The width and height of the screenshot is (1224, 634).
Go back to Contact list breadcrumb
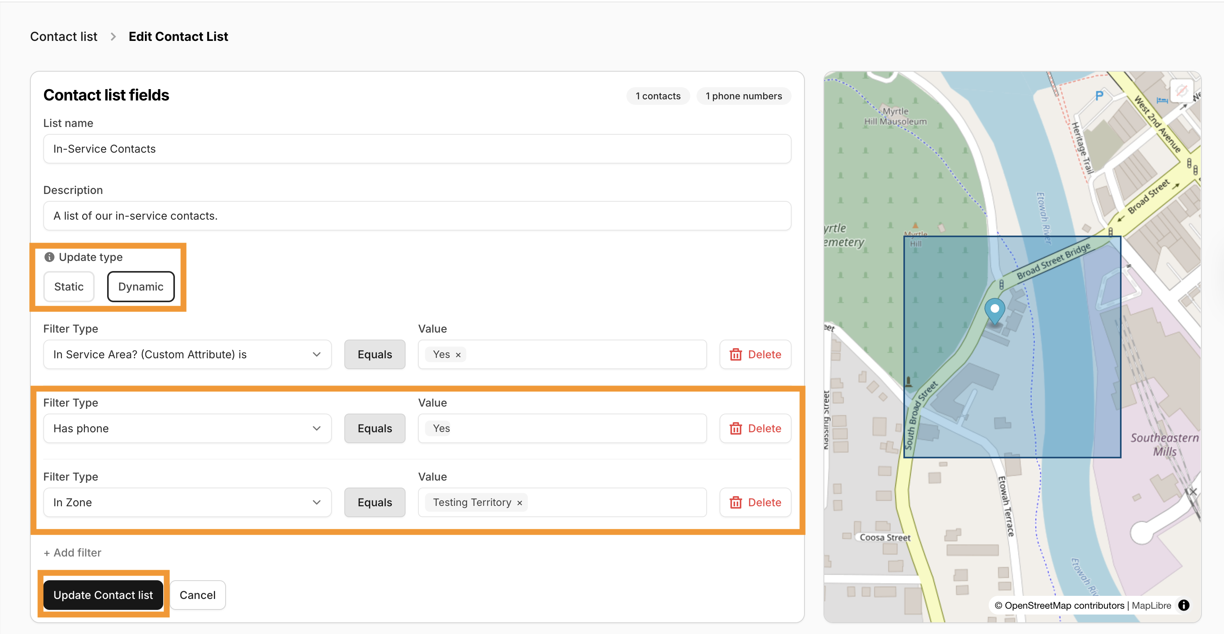click(x=63, y=37)
